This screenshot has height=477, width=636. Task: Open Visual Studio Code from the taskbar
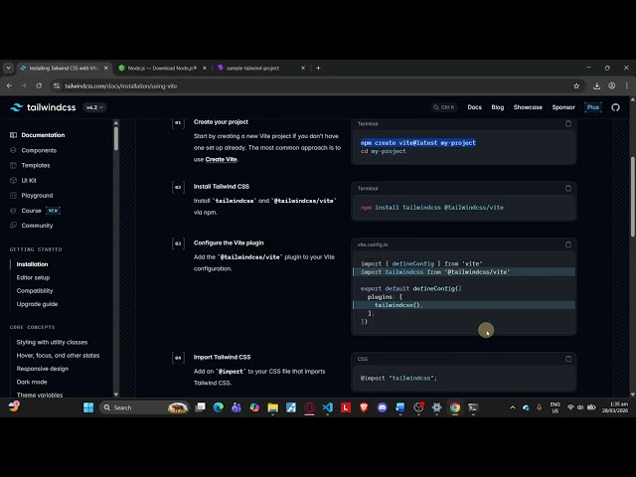327,407
